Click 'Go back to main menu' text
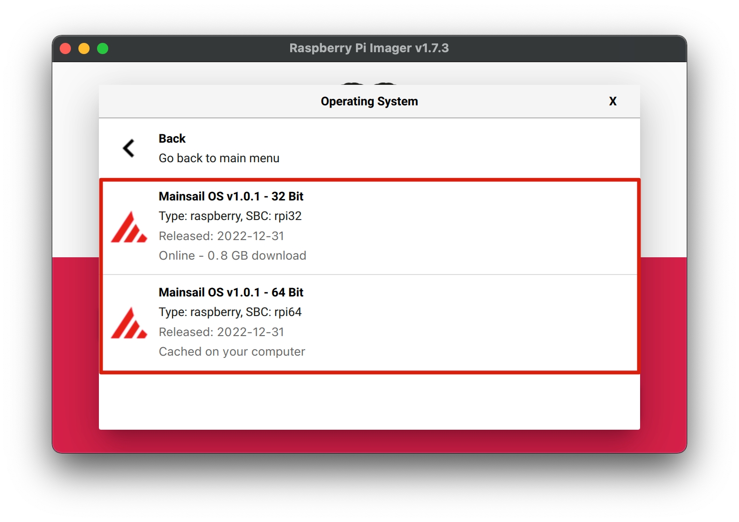Screen dimensions: 739x522 [x=219, y=158]
